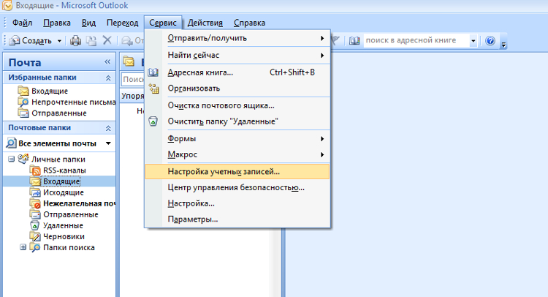The height and width of the screenshot is (297, 548).
Task: Collapse the Почта navigation pane
Action: 107,62
